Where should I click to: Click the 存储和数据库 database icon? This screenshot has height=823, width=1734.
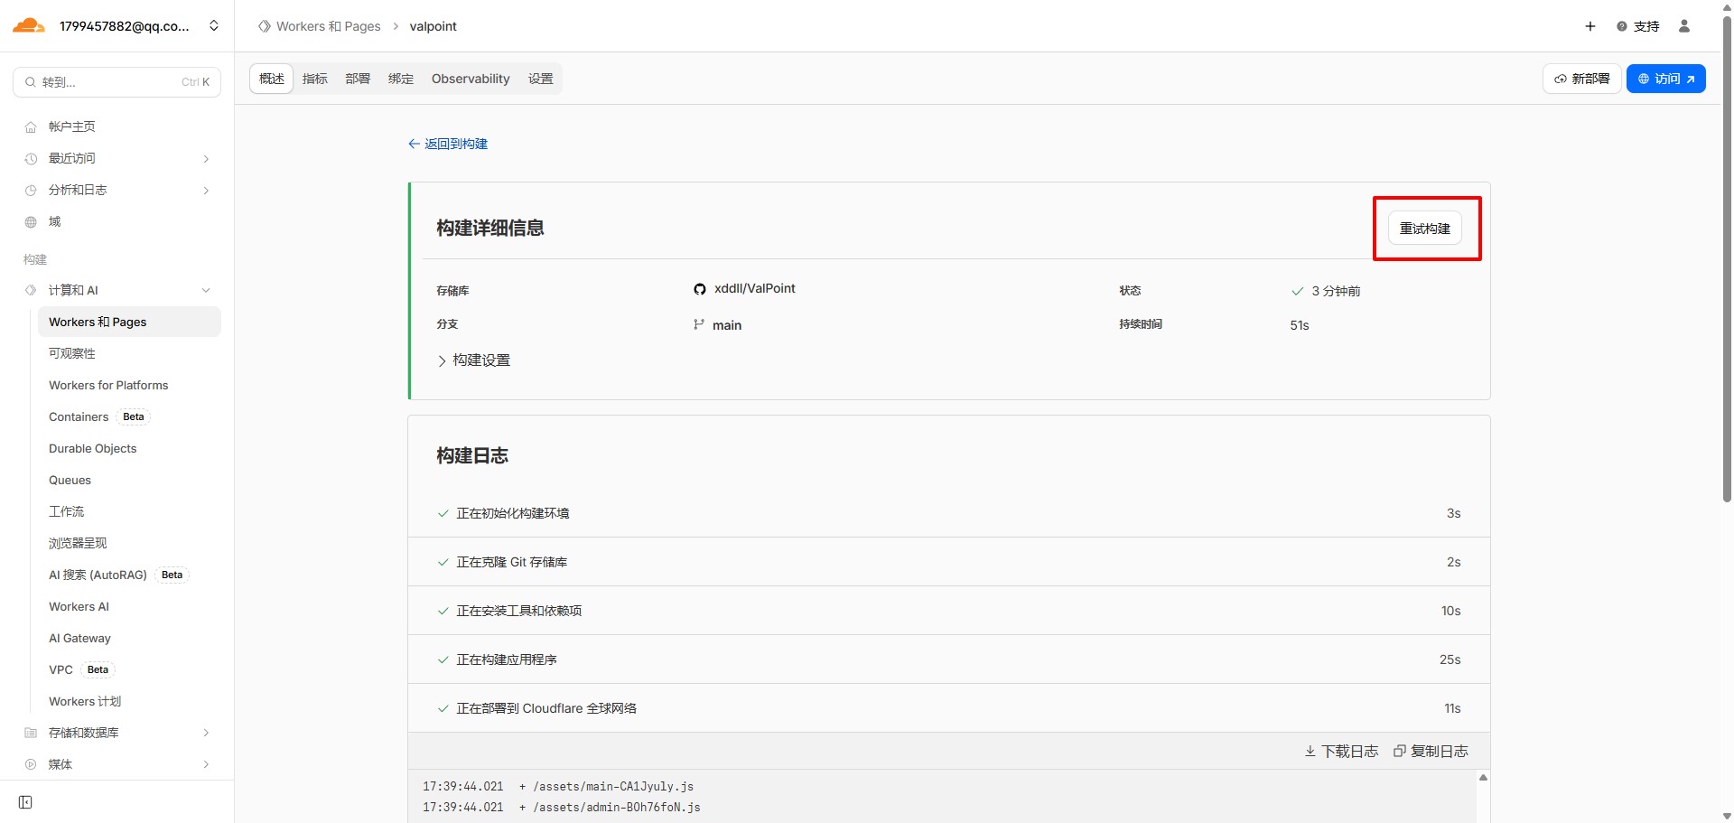coord(31,733)
